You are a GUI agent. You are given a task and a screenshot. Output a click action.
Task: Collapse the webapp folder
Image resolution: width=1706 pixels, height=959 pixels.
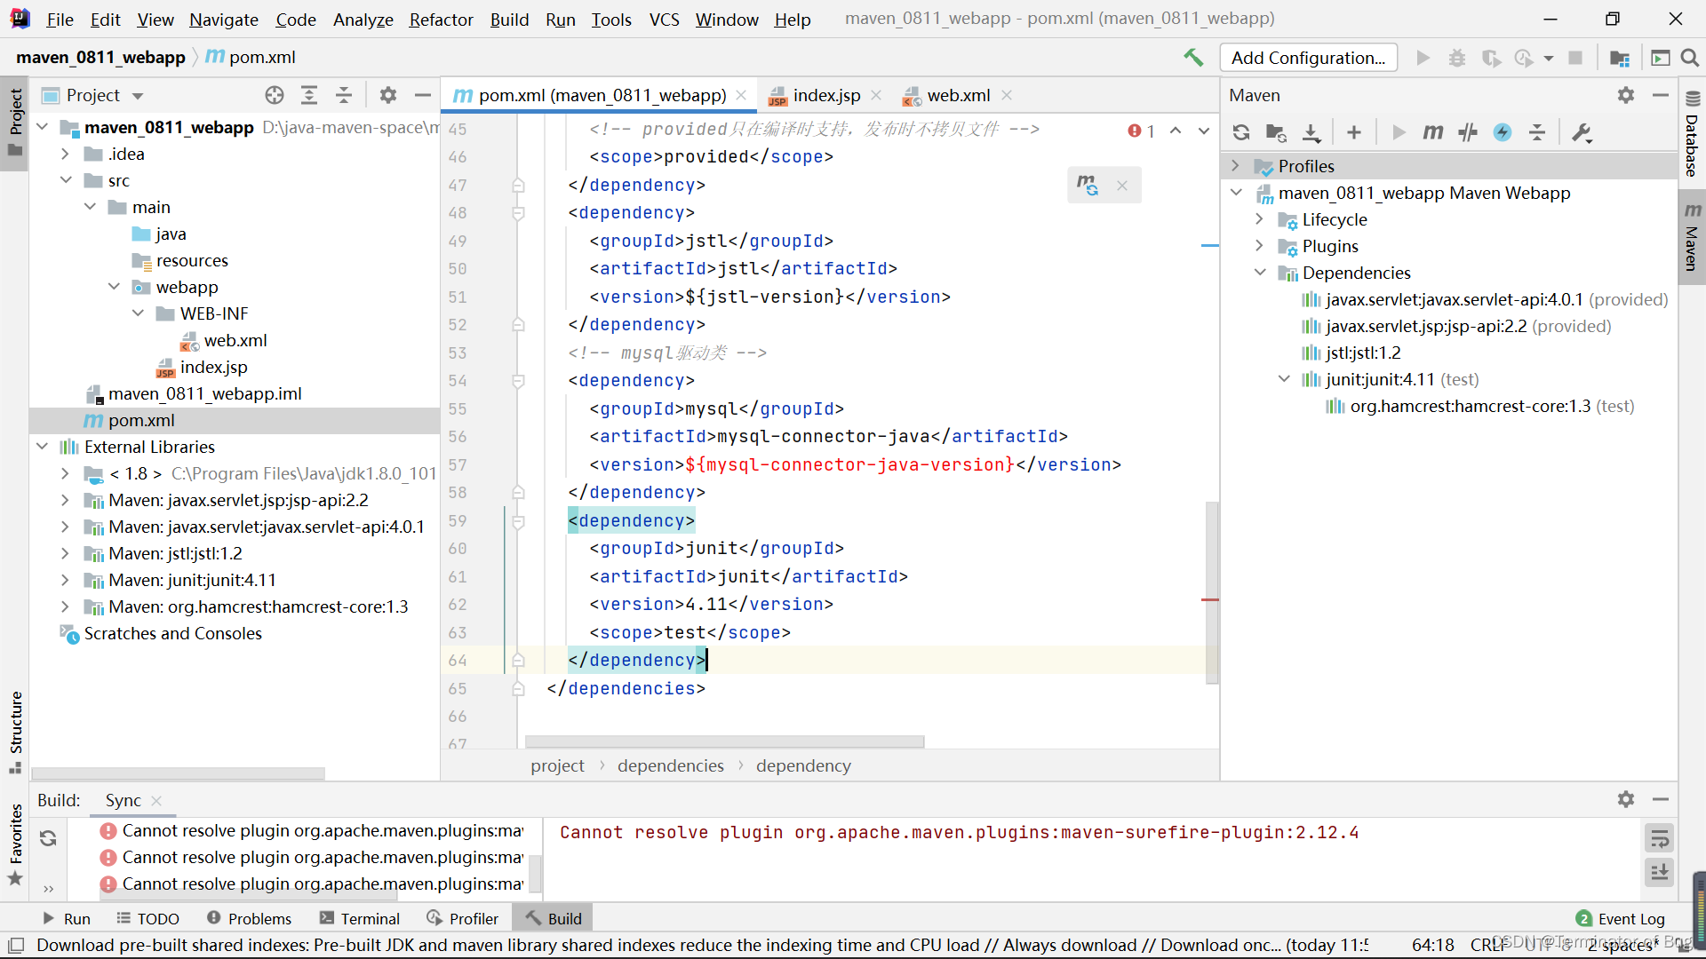coord(114,287)
